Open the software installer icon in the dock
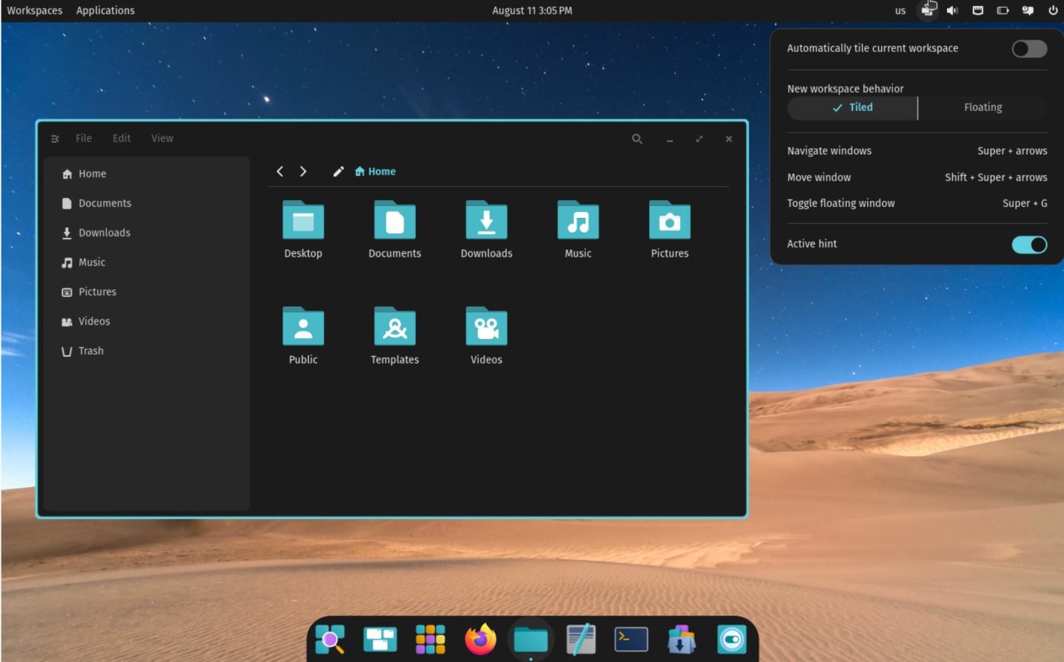Viewport: 1064px width, 662px height. coord(680,639)
